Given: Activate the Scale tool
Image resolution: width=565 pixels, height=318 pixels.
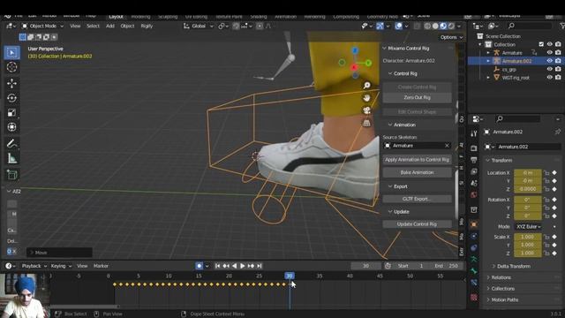Looking at the screenshot, I should click(11, 112).
